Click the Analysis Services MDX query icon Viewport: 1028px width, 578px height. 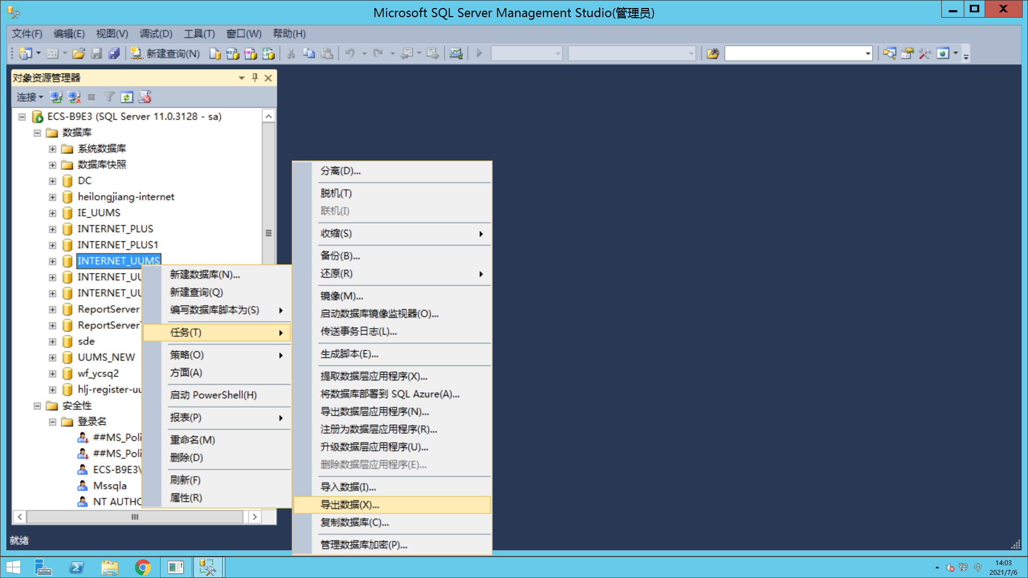[232, 54]
